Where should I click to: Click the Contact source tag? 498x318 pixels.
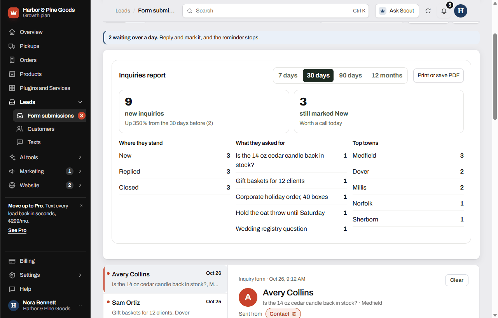click(x=283, y=314)
